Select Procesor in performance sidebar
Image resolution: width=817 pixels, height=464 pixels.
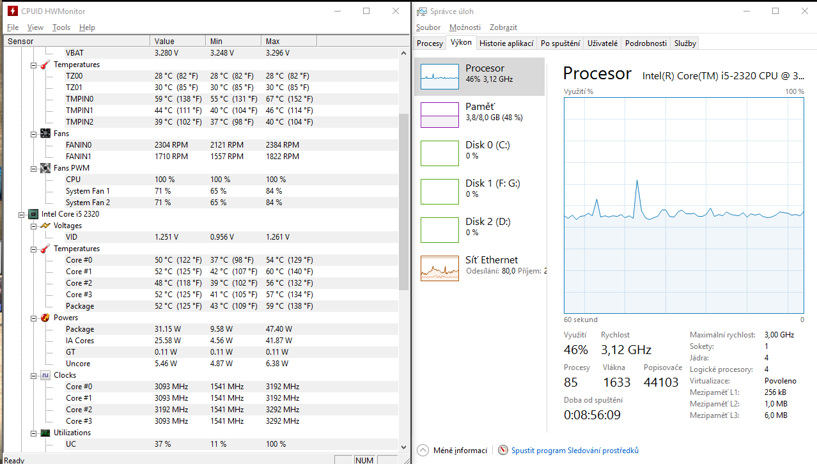pyautogui.click(x=479, y=77)
